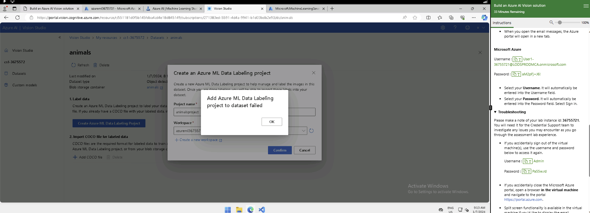Open the Windows Start menu
Viewport: 590px width, 213px height.
pyautogui.click(x=228, y=209)
